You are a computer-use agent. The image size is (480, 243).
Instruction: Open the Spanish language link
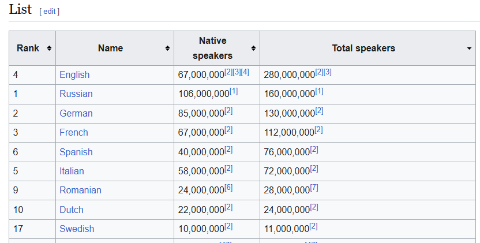[x=76, y=152]
